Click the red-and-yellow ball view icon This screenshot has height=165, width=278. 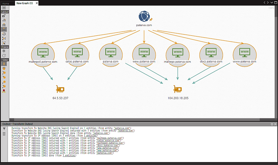click(x=4, y=91)
